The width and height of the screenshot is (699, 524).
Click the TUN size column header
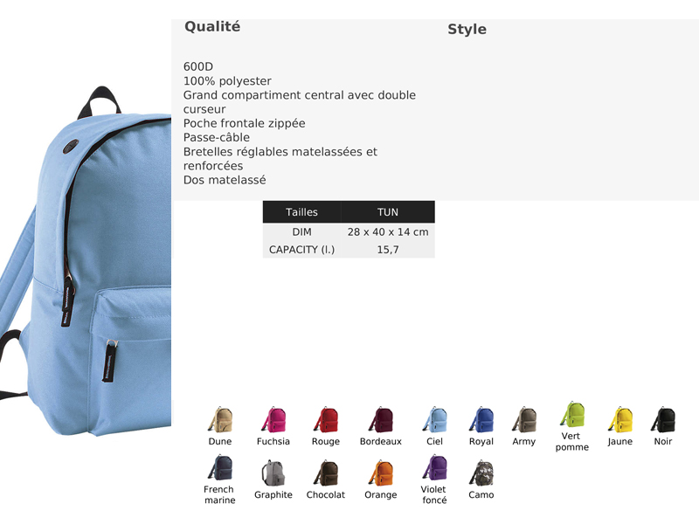coord(388,212)
